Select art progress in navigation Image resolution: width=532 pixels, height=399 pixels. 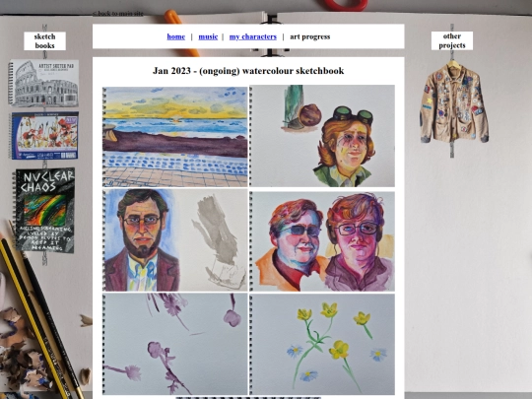click(x=309, y=36)
